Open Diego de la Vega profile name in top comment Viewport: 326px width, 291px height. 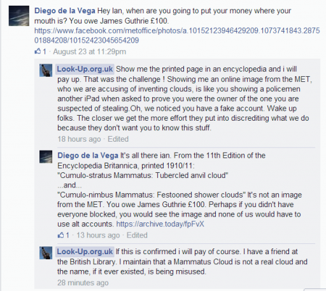(x=65, y=11)
